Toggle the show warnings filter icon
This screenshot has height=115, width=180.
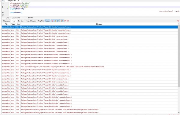pos(55,21)
